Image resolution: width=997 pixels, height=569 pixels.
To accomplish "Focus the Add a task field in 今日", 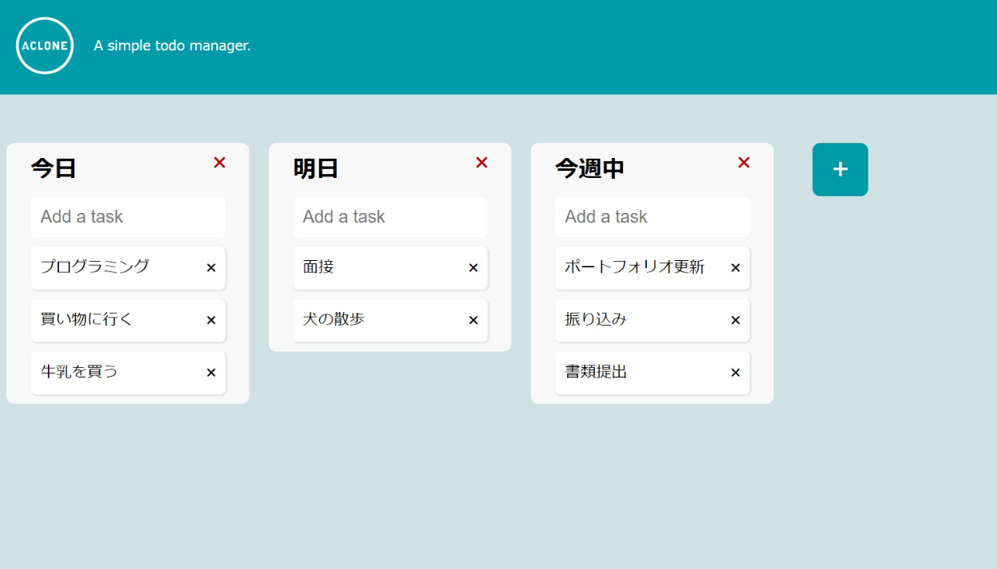I will click(x=128, y=217).
